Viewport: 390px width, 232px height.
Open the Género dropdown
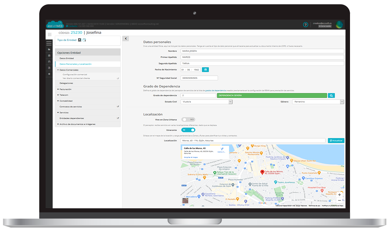[318, 102]
